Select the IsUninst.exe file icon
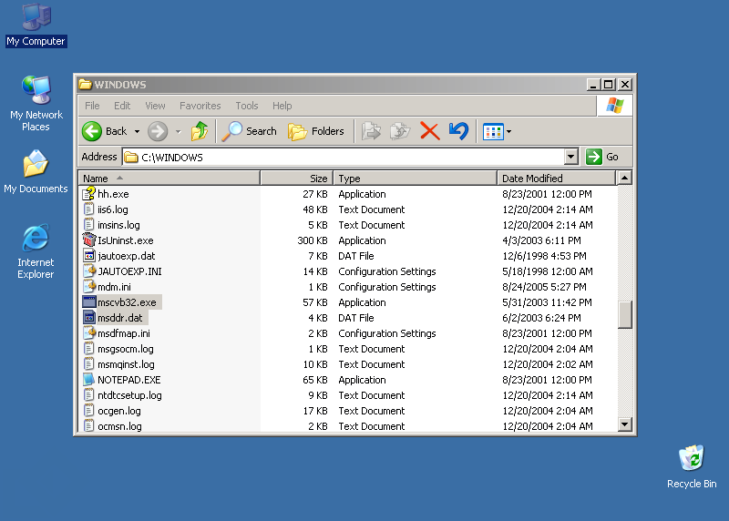The image size is (729, 521). 88,240
